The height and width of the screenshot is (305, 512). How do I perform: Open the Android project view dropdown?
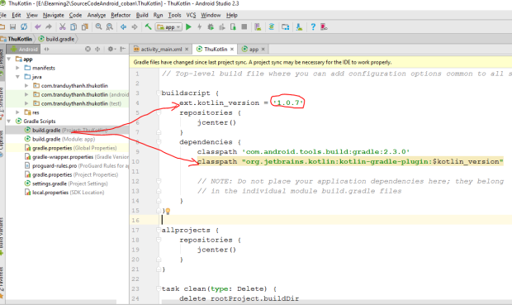coord(23,49)
